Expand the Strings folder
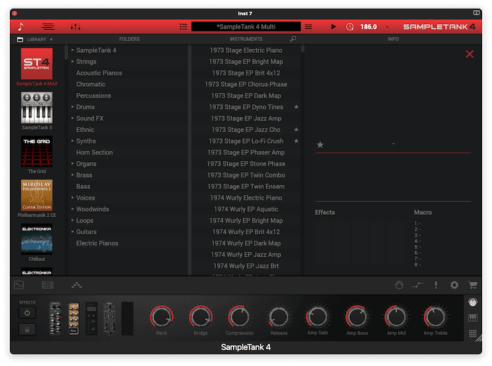 (x=73, y=62)
